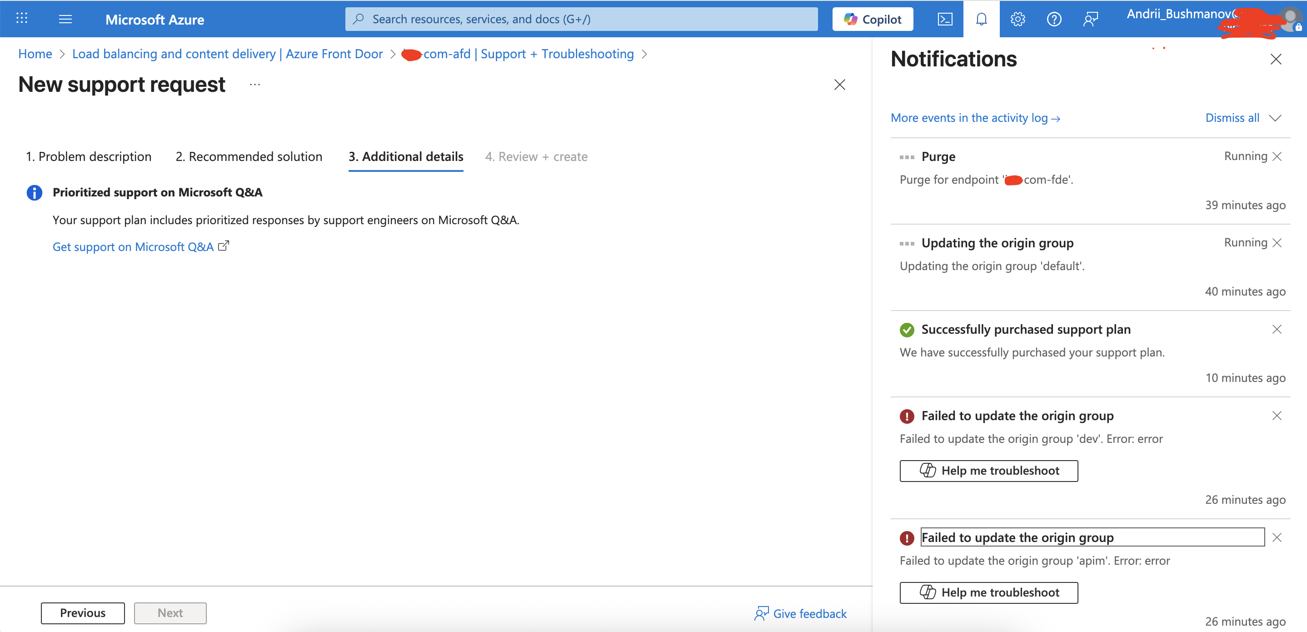Open the Azure portal waffle menu icon
The image size is (1307, 632).
21,19
